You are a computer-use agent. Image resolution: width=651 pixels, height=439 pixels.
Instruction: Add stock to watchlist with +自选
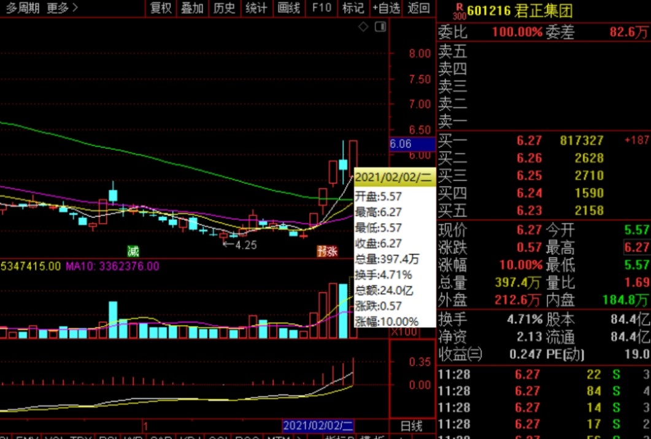pyautogui.click(x=386, y=8)
